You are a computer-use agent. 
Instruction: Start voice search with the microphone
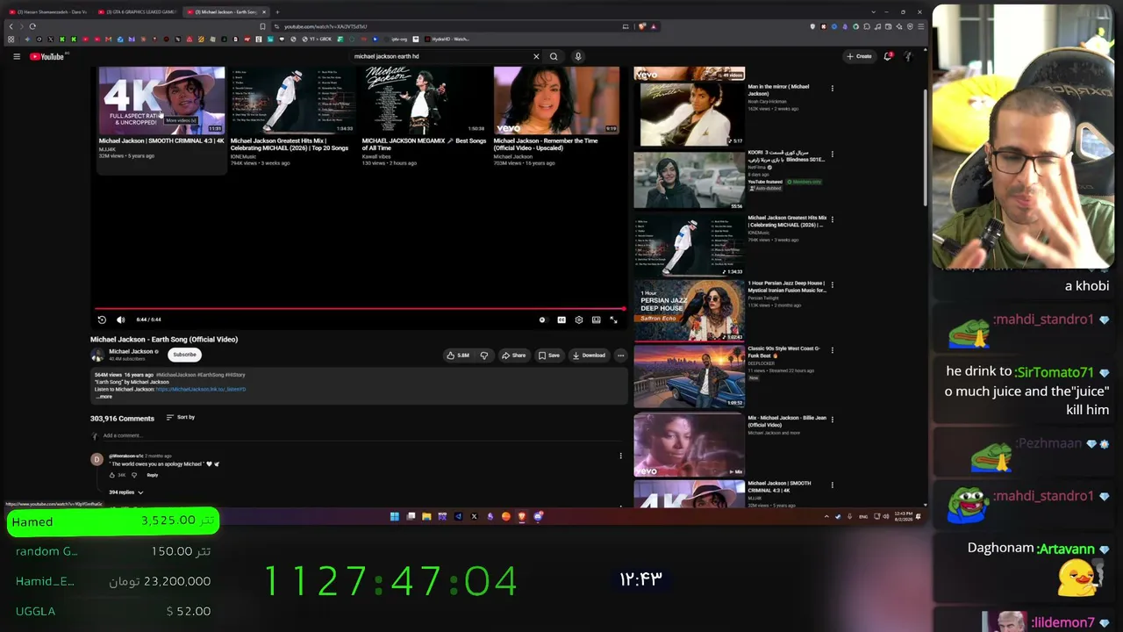tap(578, 56)
